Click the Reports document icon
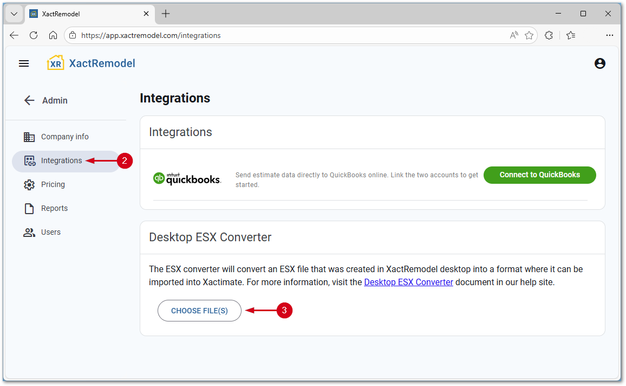 29,208
